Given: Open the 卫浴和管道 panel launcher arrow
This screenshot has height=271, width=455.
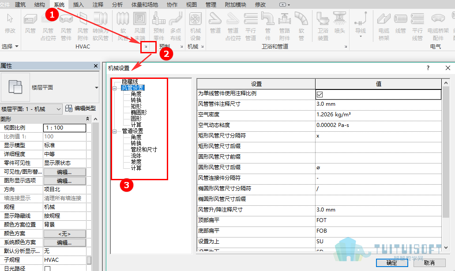Looking at the screenshot, I should [x=346, y=47].
